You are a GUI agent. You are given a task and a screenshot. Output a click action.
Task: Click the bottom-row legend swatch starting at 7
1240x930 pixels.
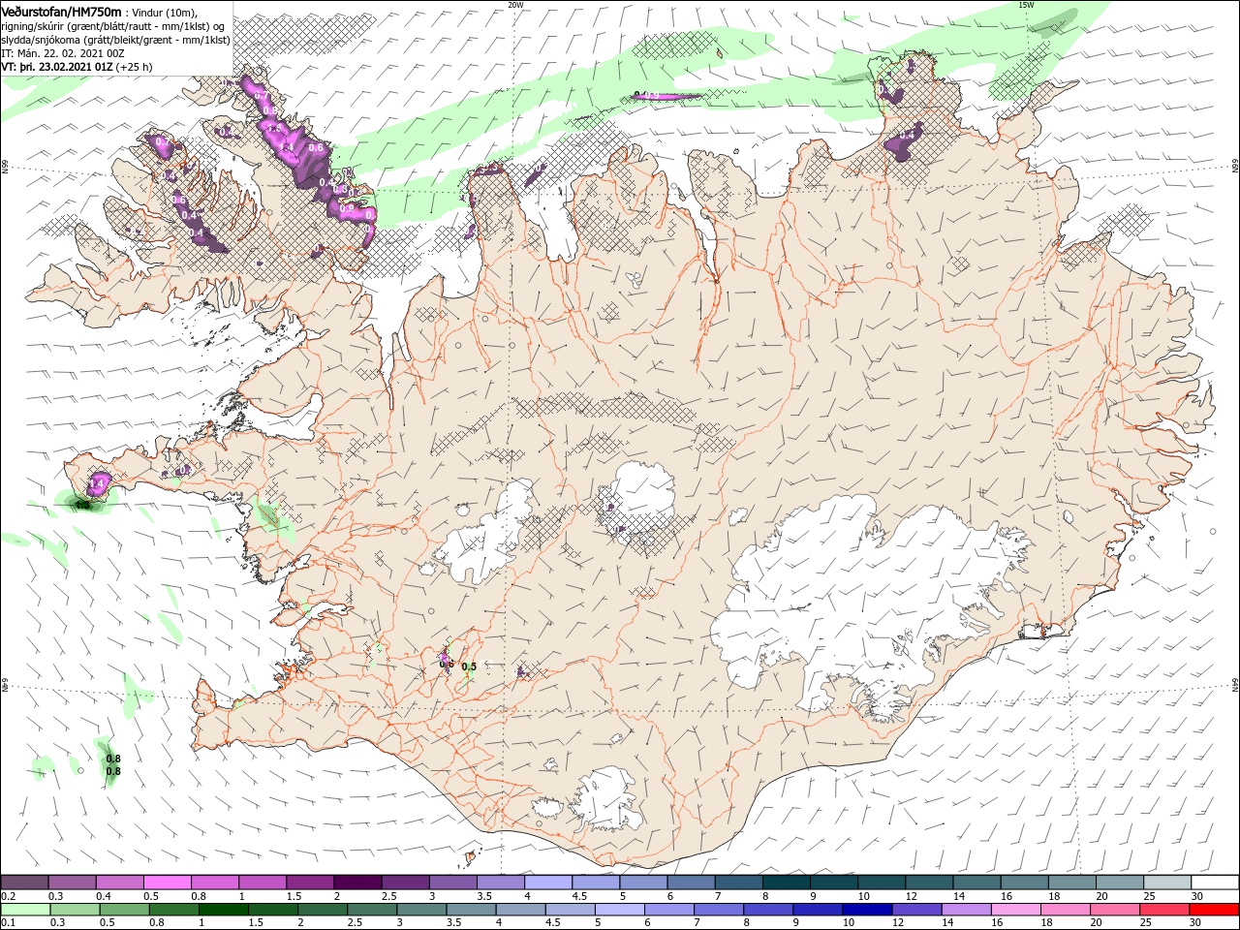pos(719,910)
